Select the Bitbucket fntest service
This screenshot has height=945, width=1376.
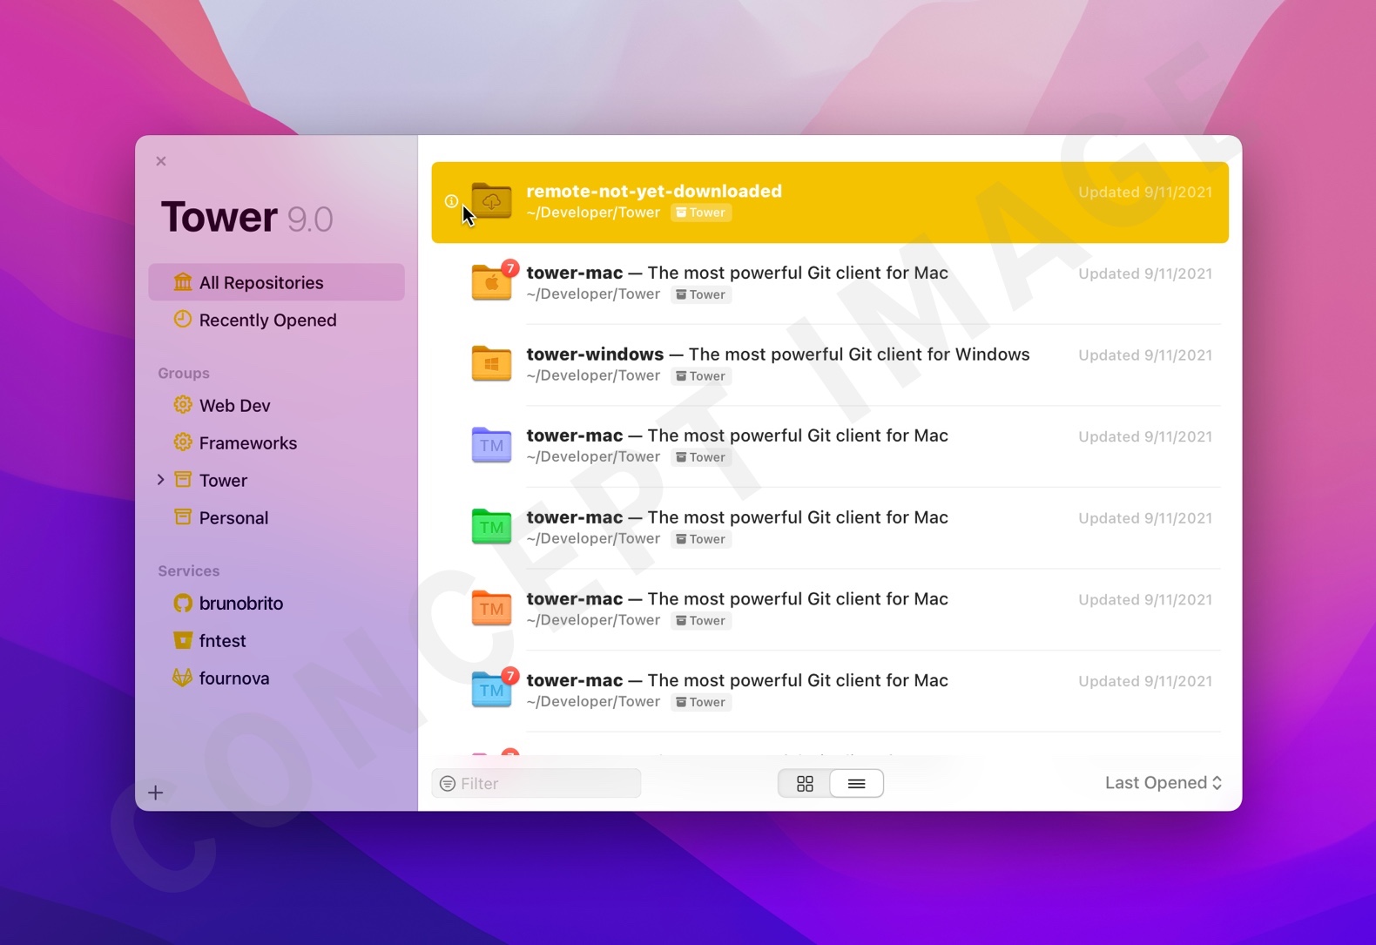[222, 641]
